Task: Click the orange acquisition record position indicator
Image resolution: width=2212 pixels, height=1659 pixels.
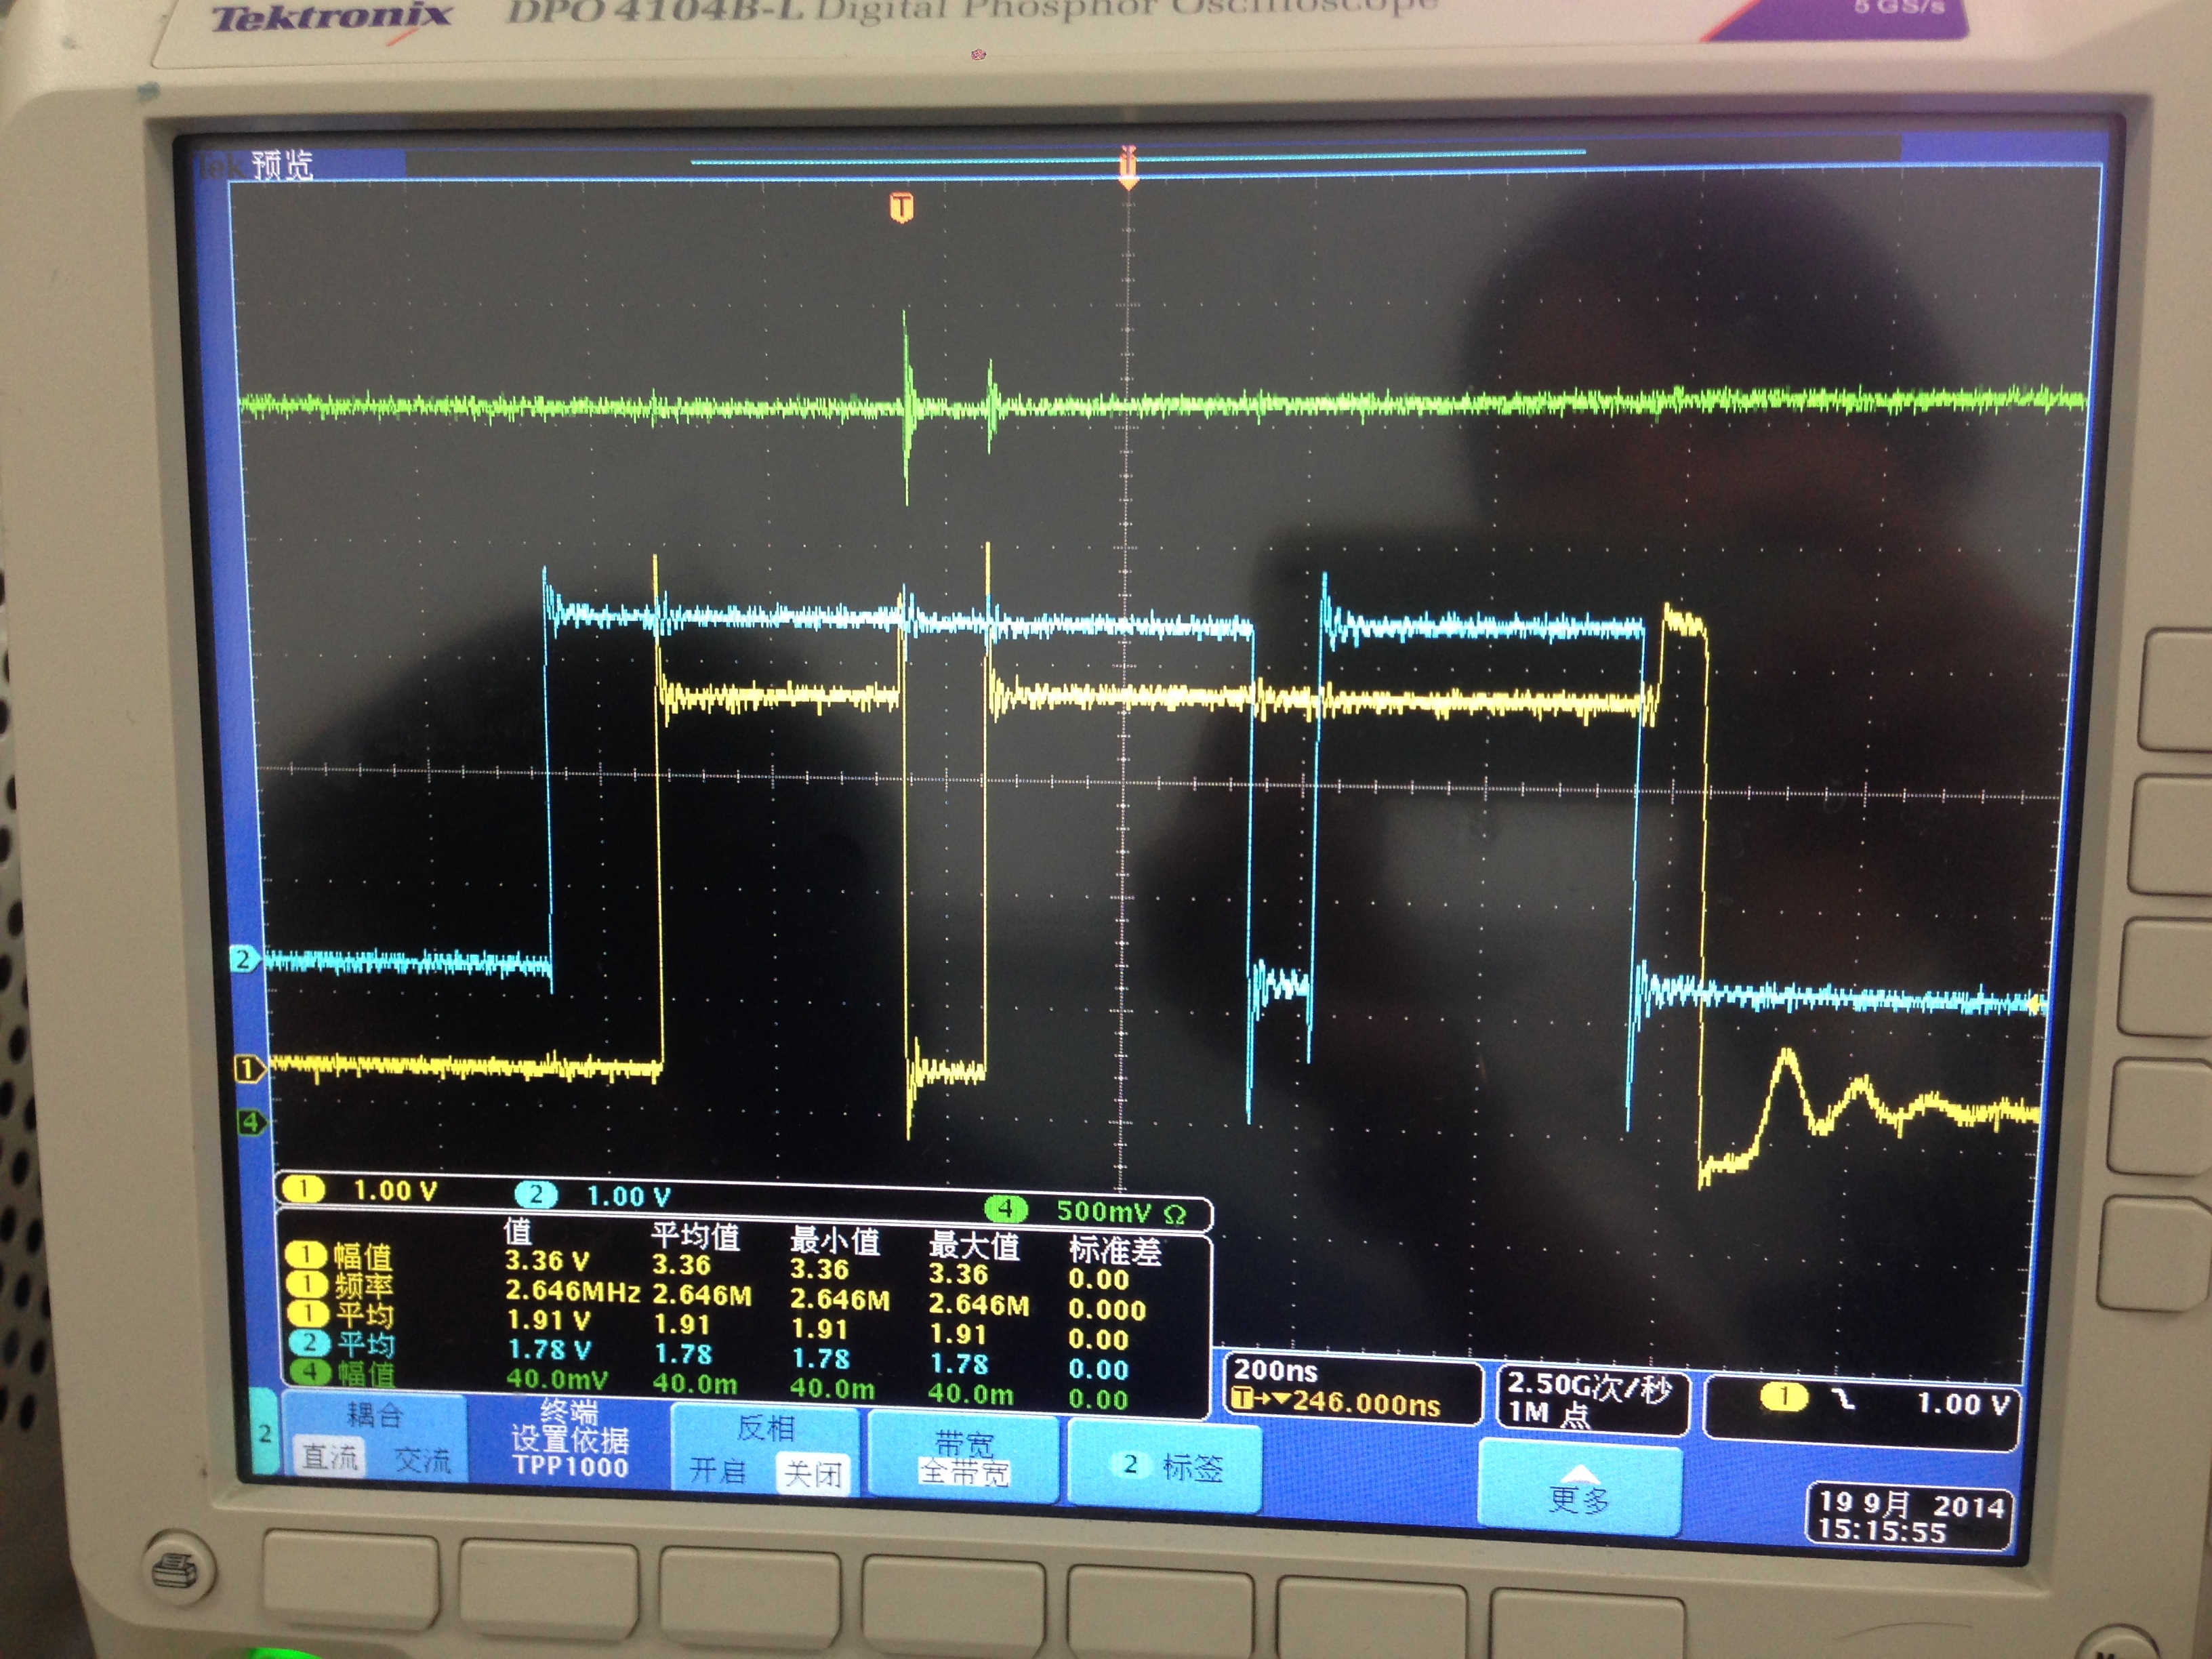Action: click(1128, 166)
